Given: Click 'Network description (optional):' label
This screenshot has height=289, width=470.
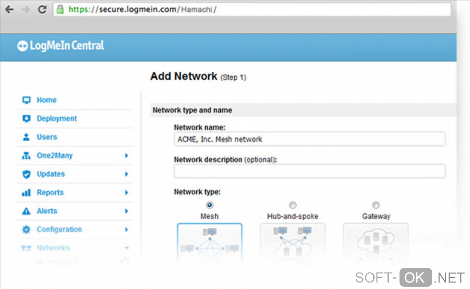Looking at the screenshot, I should (225, 160).
